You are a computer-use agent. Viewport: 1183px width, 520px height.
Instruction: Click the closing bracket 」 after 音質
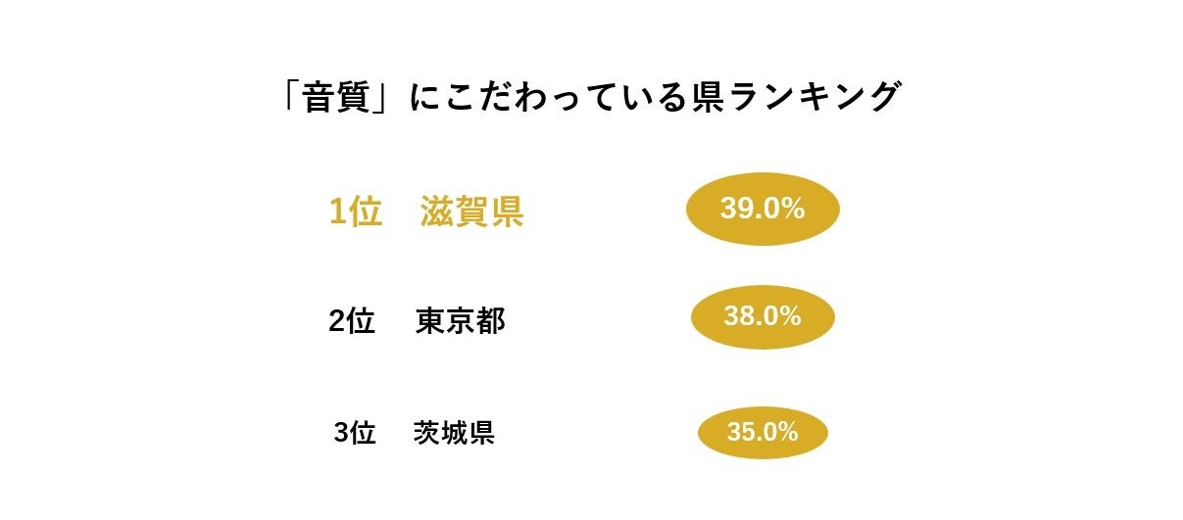click(384, 98)
